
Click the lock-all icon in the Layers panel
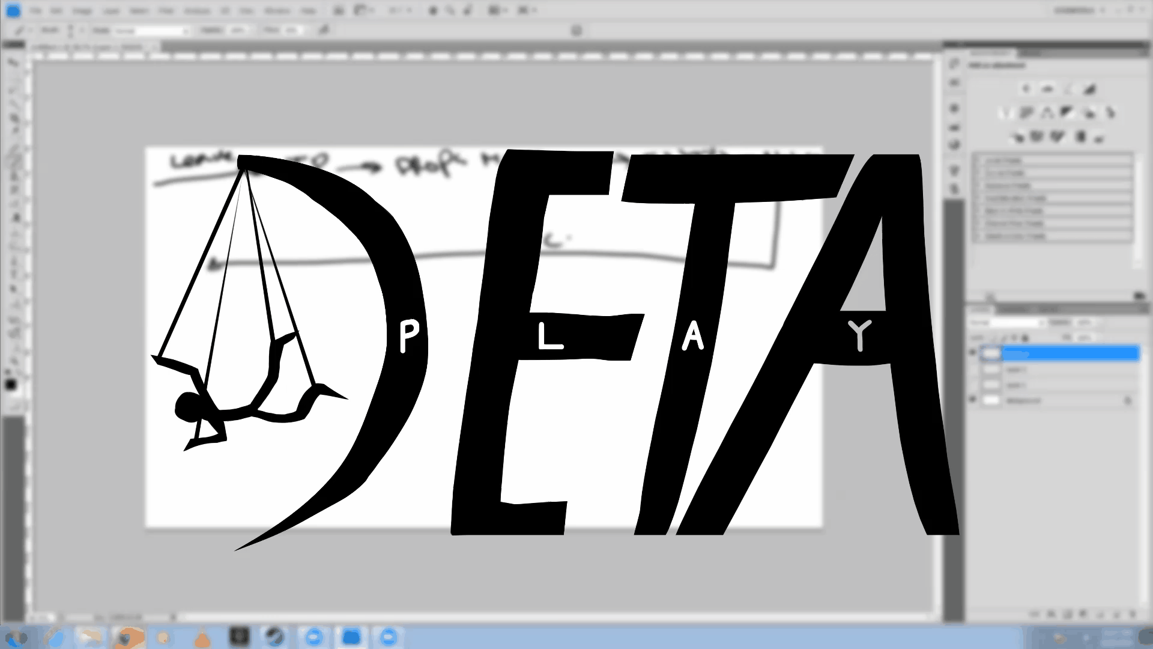1026,338
